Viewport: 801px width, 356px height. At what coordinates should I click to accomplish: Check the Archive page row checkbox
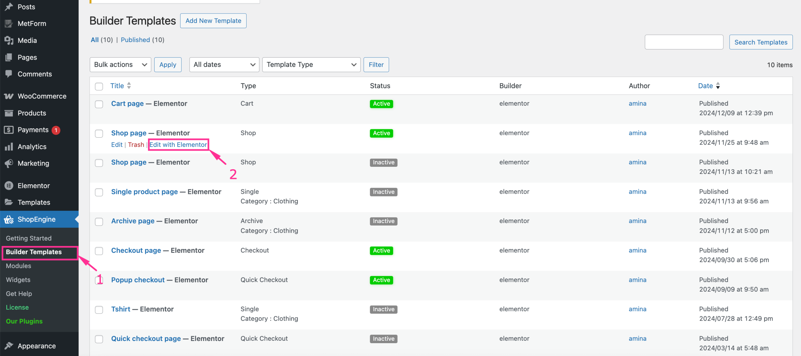point(99,222)
